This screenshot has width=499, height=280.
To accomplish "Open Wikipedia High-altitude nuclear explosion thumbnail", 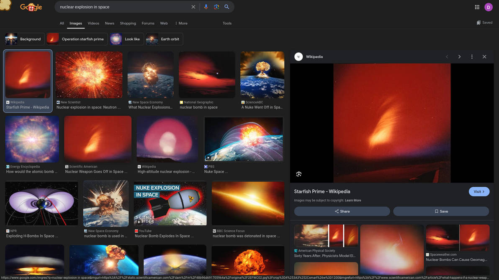I will pyautogui.click(x=167, y=139).
